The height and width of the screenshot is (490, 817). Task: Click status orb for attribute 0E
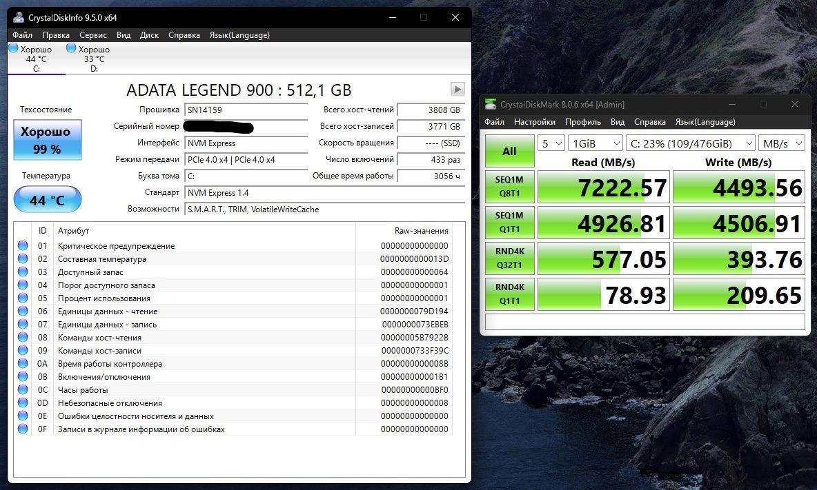tap(22, 416)
